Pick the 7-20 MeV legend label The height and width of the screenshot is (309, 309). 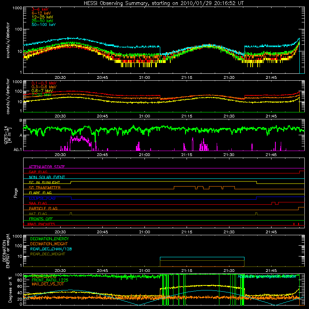click(x=41, y=95)
